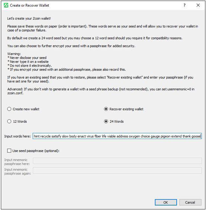Image resolution: width=206 pixels, height=210 pixels.
Task: Choose the 12 Words seed option
Action: [x=17, y=121]
